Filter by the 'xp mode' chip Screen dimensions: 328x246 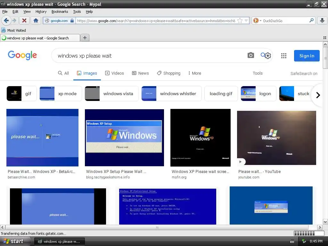click(61, 94)
